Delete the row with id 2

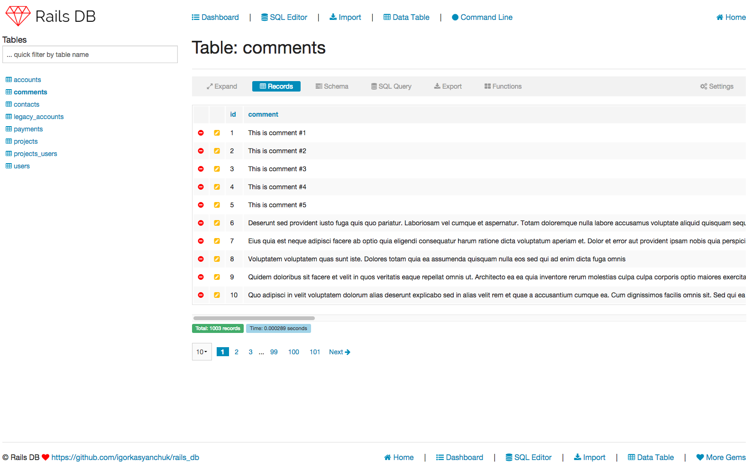click(201, 151)
